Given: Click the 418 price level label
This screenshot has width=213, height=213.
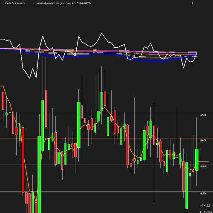Looking at the screenshot, I should click(203, 193).
